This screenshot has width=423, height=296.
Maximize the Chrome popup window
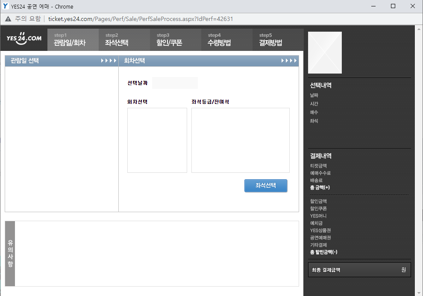point(393,6)
